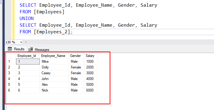Click the Gender cell for Casey

[x=76, y=73]
